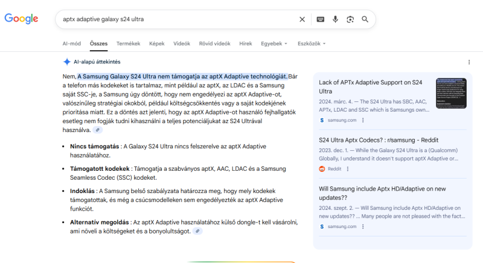Open the AI overview three-dot options menu
Screen dimensions: 483x263
(x=469, y=62)
